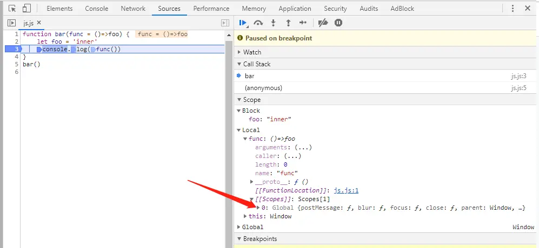Image resolution: width=539 pixels, height=248 pixels.
Task: Step into next function call
Action: click(273, 23)
